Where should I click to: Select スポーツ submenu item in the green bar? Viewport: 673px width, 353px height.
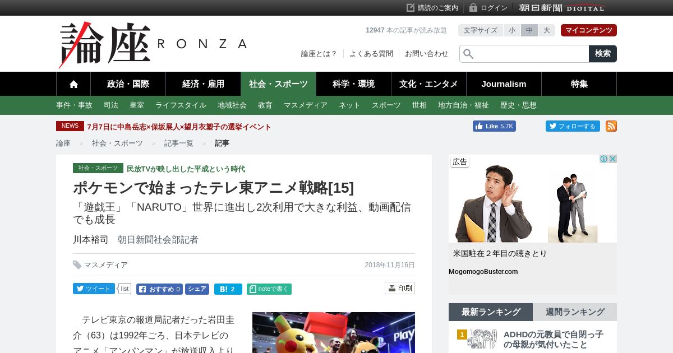click(x=386, y=105)
